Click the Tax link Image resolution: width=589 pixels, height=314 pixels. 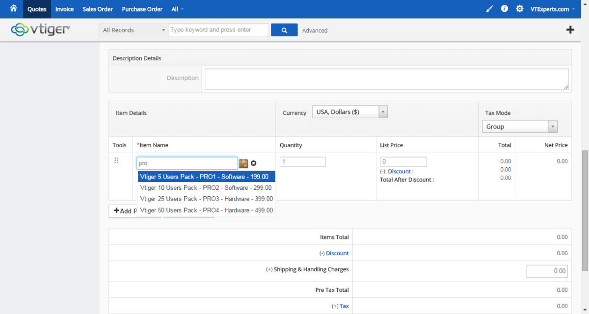(344, 306)
